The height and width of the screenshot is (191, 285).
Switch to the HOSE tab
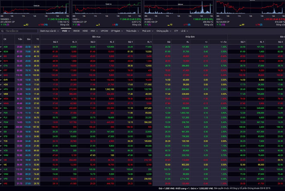[85, 31]
